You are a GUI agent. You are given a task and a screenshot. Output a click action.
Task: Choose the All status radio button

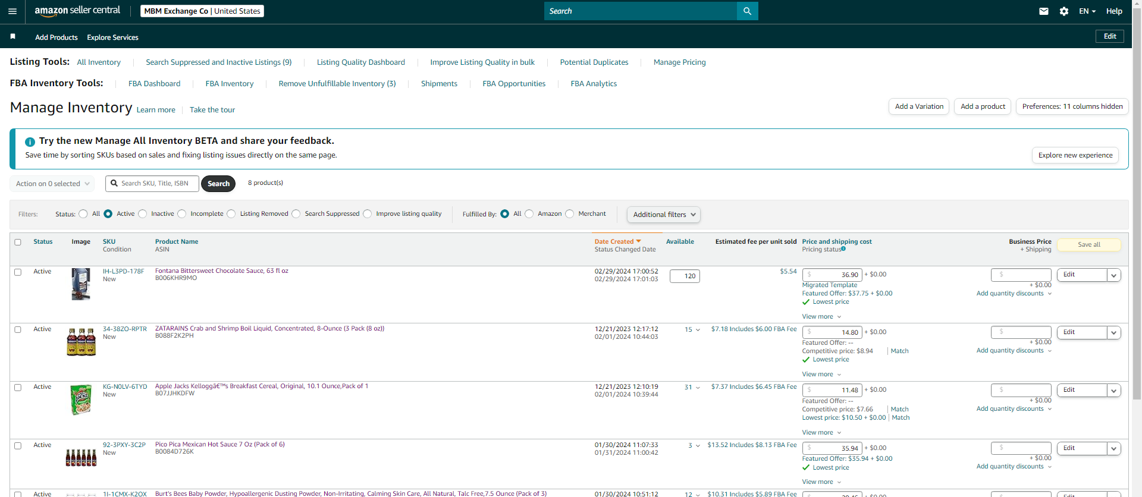pyautogui.click(x=83, y=214)
